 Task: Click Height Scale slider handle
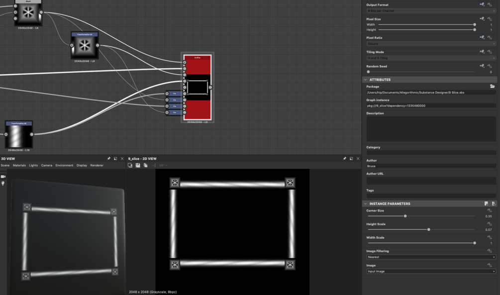(x=428, y=229)
